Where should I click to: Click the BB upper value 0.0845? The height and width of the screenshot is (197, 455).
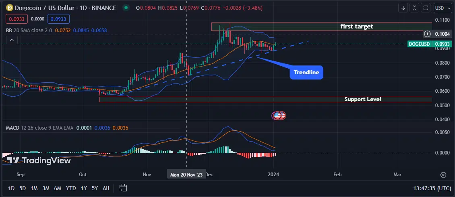pyautogui.click(x=81, y=30)
